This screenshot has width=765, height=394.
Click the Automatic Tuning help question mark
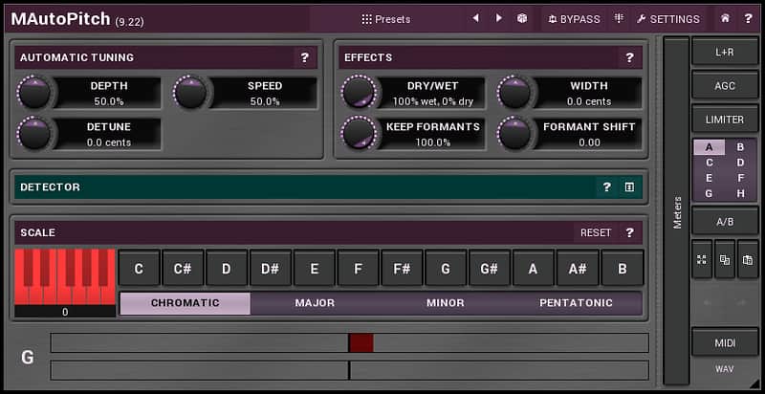(x=305, y=57)
